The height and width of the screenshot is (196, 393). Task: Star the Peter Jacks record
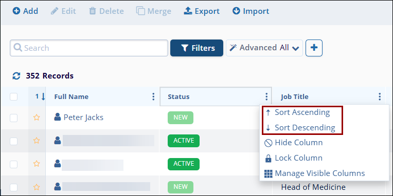(x=37, y=117)
